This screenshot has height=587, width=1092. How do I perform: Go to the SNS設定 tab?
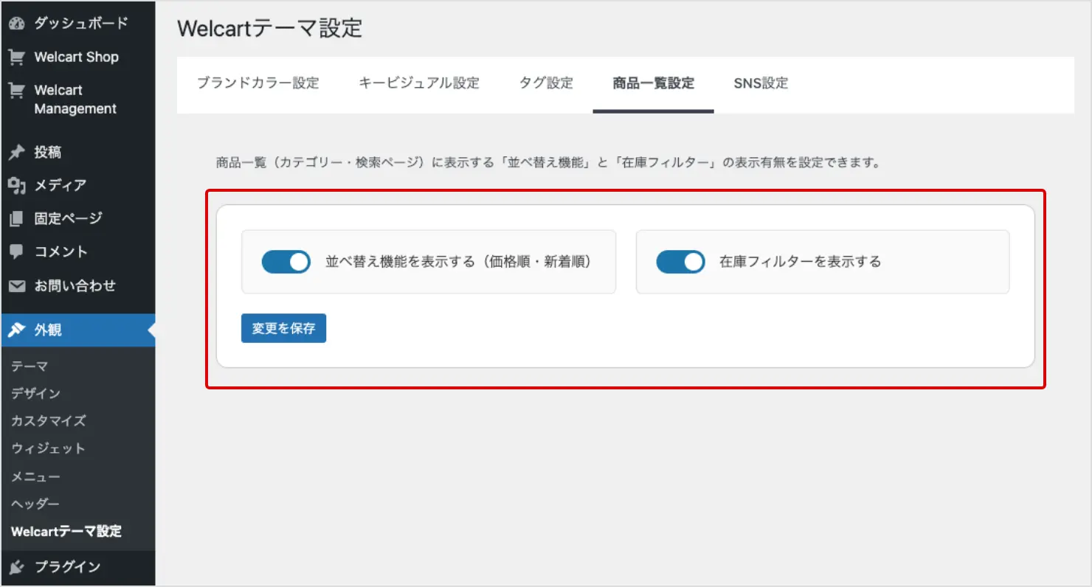[761, 83]
